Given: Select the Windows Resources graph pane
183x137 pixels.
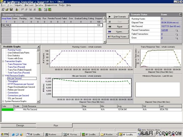Looking at the screenshot, I should 158,89.
